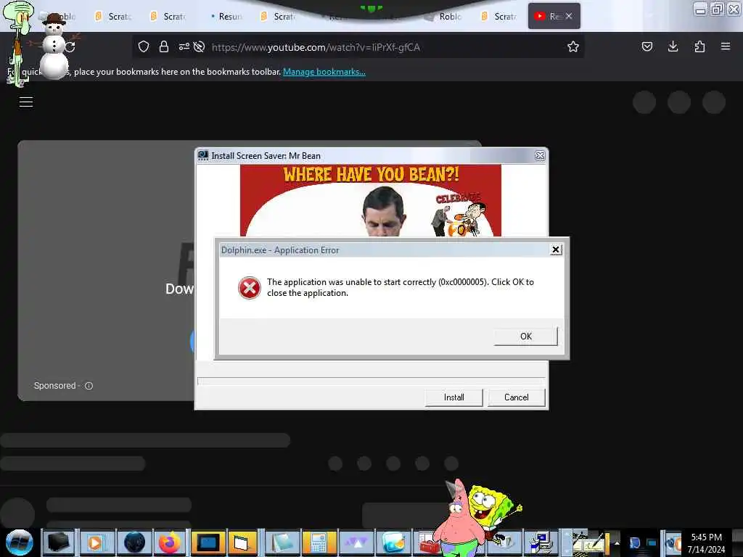This screenshot has width=743, height=557.
Task: Open the purple triangles icon on the taskbar
Action: pos(356,542)
